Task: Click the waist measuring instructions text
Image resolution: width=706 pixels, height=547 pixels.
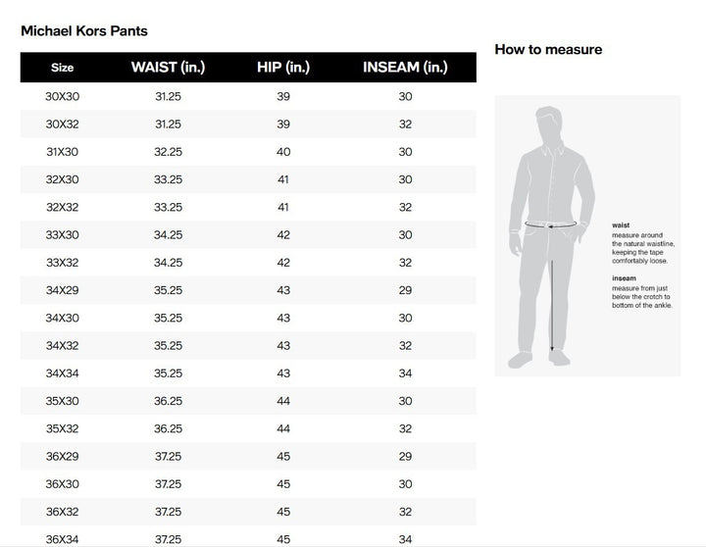Action: (643, 243)
